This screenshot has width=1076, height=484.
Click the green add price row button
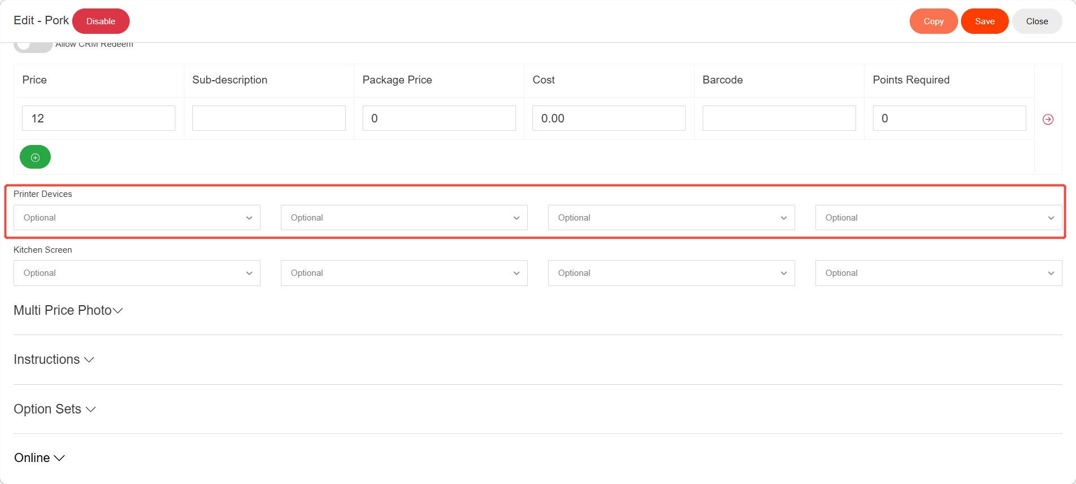[x=35, y=157]
